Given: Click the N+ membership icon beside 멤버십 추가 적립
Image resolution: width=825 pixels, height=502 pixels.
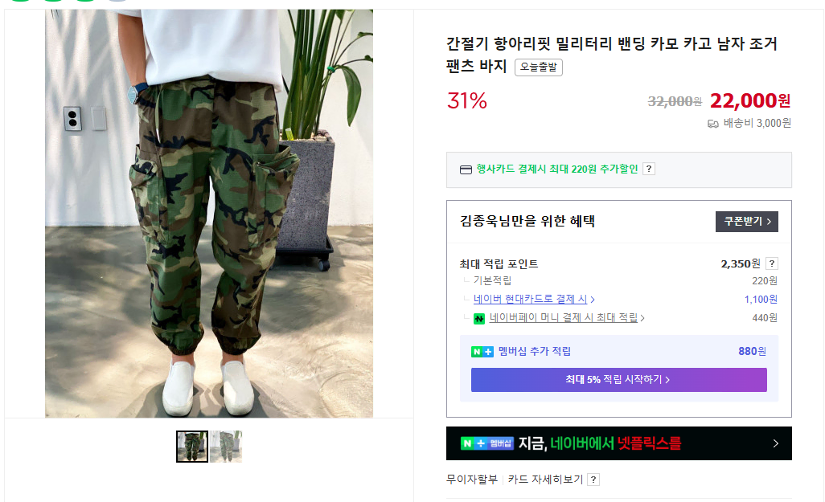Looking at the screenshot, I should [x=482, y=352].
